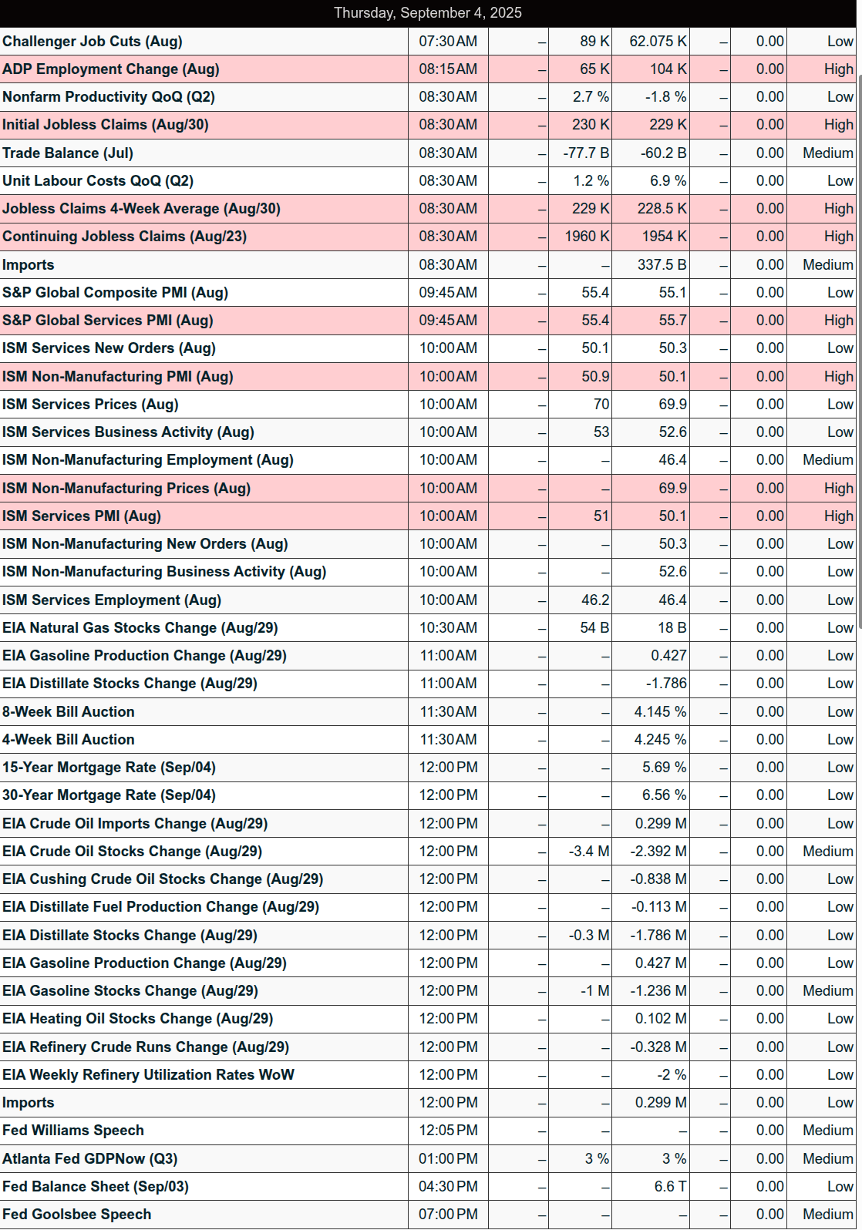Select the Challenger Job Cuts (Aug) event

coord(93,42)
